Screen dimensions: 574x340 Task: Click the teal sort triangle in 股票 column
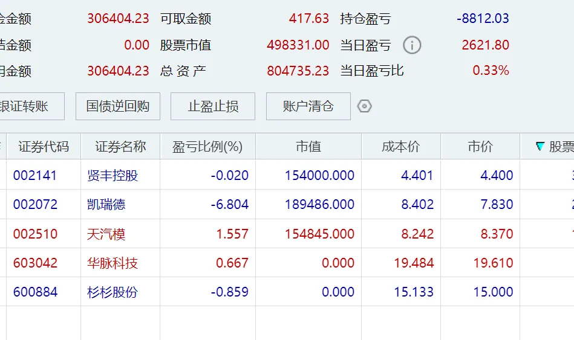540,147
